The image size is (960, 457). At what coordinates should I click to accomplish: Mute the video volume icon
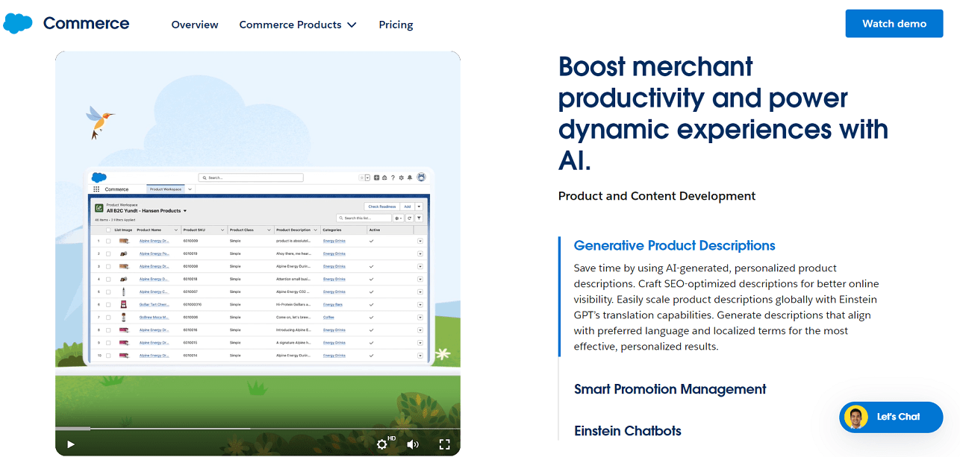tap(412, 444)
